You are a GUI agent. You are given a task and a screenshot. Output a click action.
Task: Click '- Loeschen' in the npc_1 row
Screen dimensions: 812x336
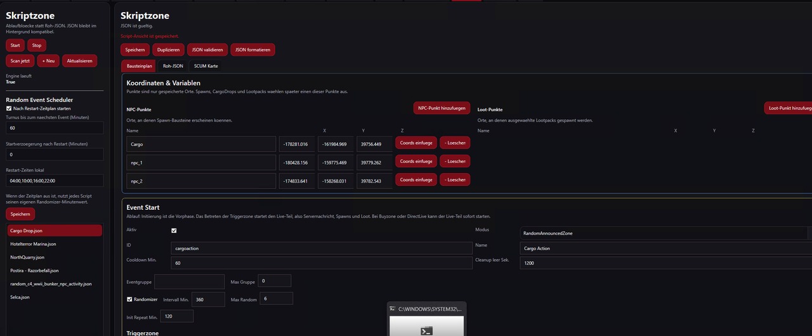[455, 162]
